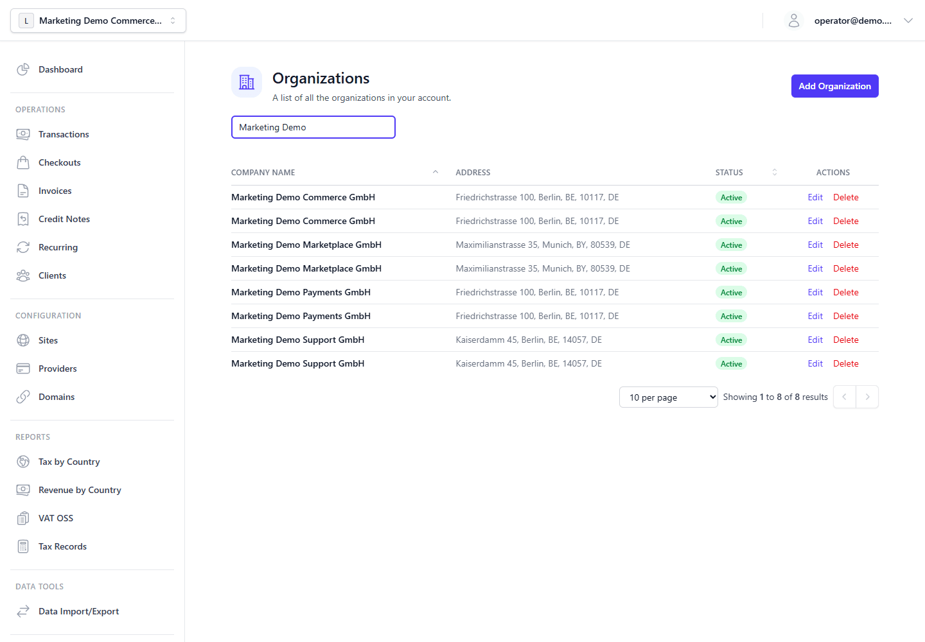
Task: Click the first Maximilianstrasse 35, Munich address
Action: 543,245
